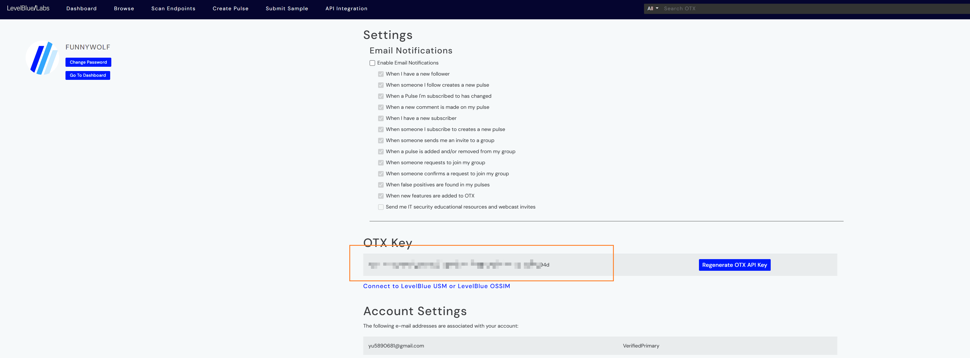
Task: Open the Submit Sample page
Action: (286, 9)
